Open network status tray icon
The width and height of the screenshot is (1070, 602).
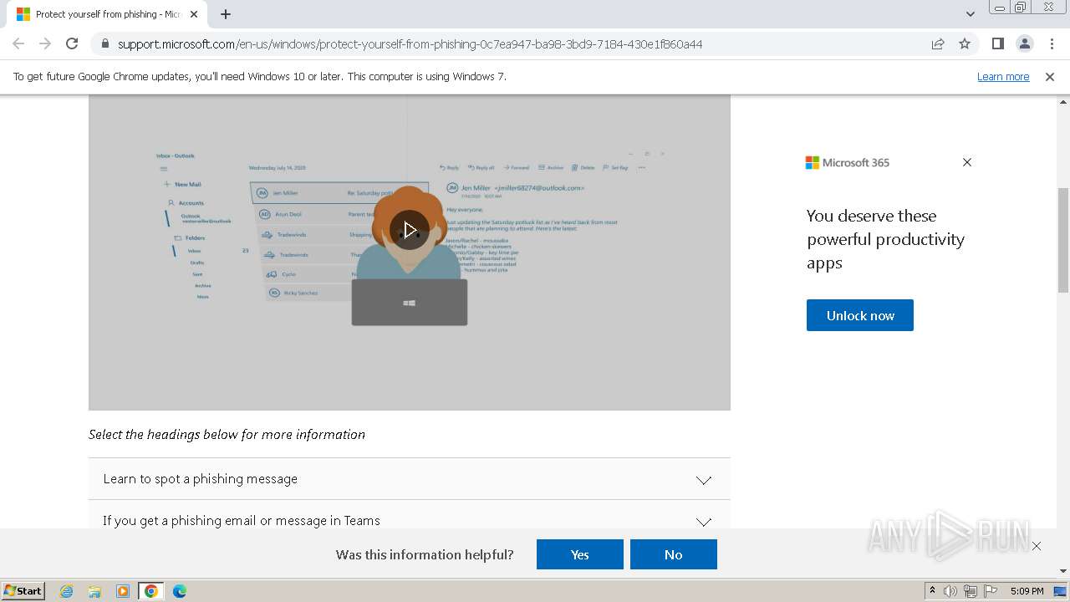tap(971, 591)
